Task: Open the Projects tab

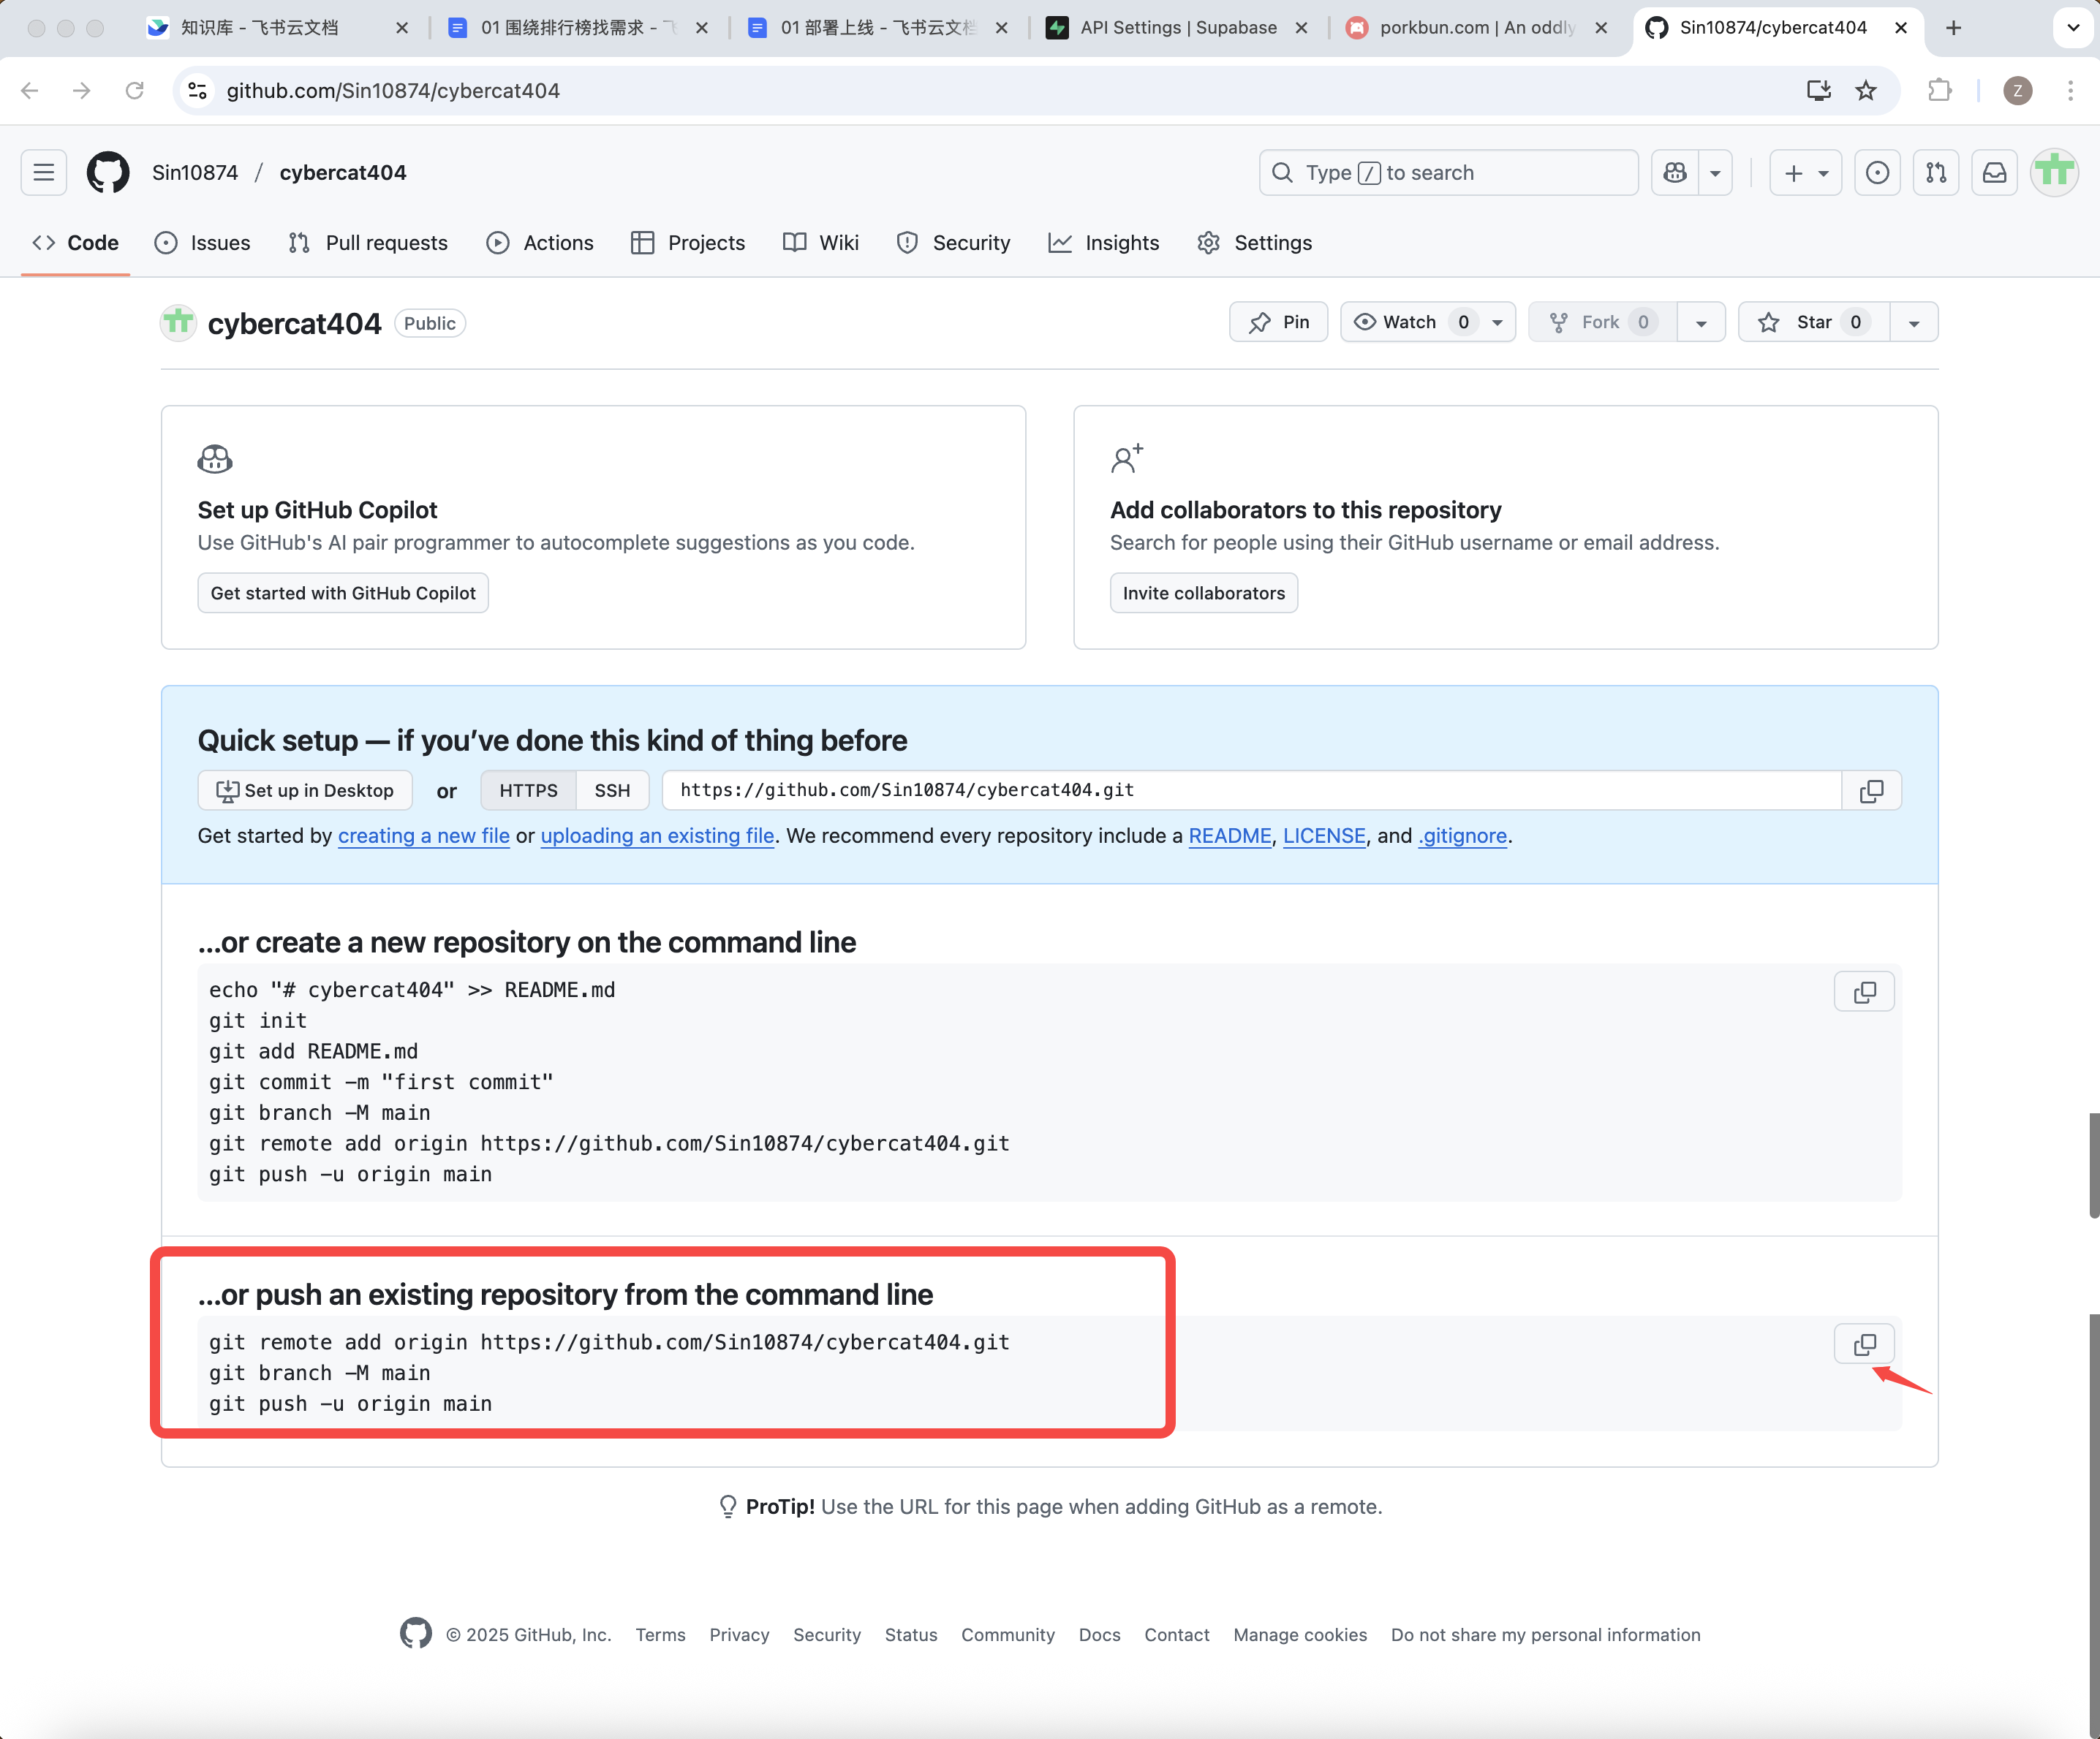Action: [688, 243]
